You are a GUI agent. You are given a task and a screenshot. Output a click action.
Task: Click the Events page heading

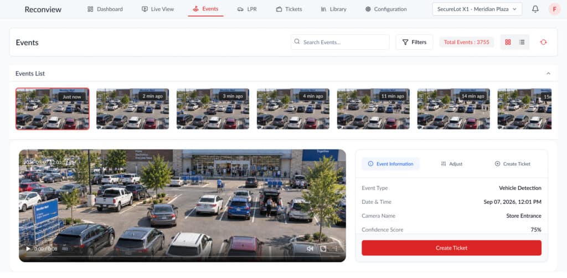click(x=27, y=43)
